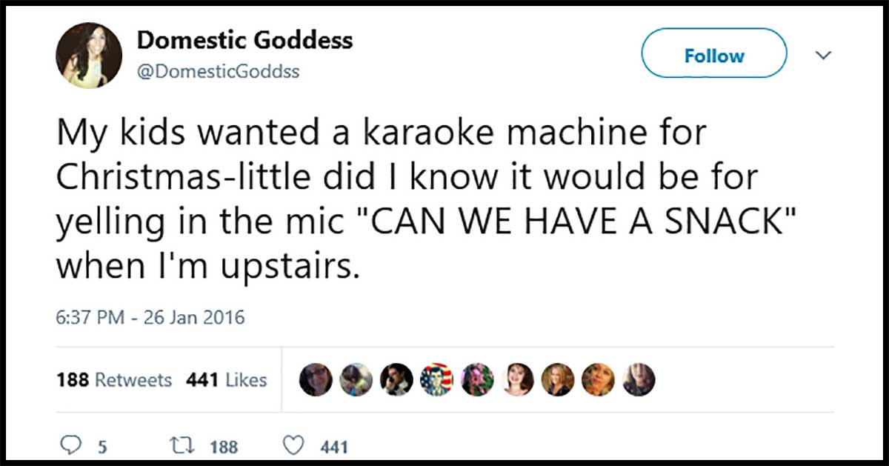Open the 6:37 PM - 26 Jan 2016 timestamp
Viewport: 889px width, 466px height.
coord(150,319)
